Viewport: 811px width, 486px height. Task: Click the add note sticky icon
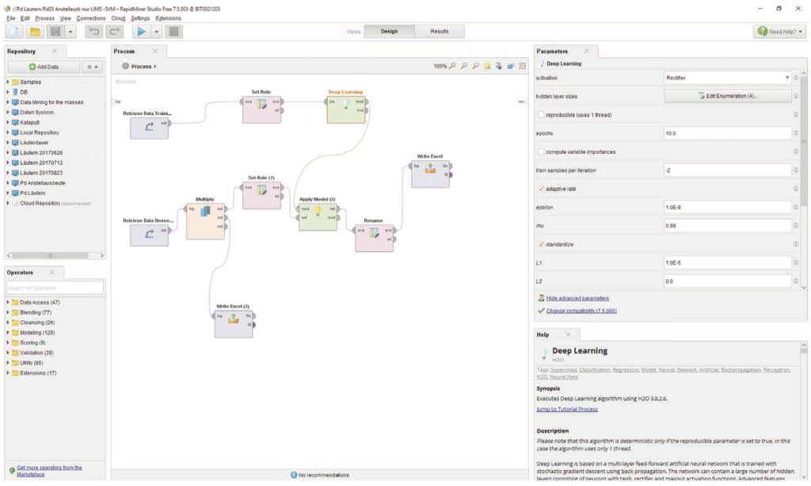click(x=487, y=66)
